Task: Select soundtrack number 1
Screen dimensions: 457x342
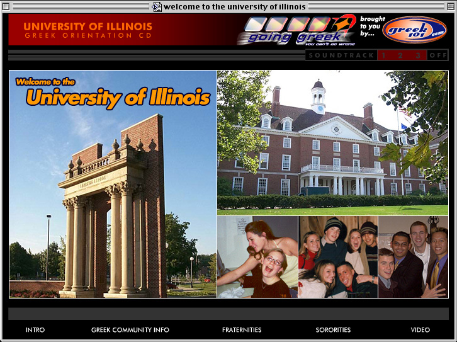Action: [x=383, y=55]
